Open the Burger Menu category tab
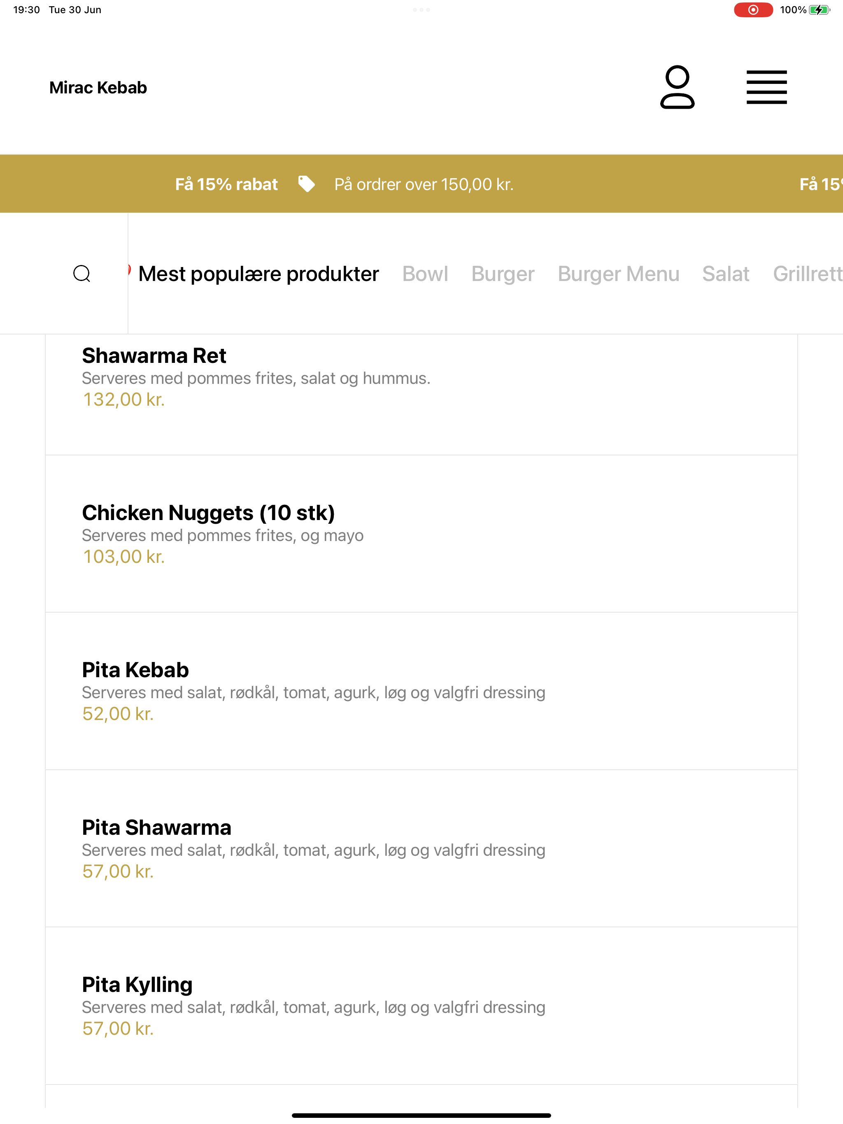Viewport: 843px width, 1124px height. coord(618,274)
